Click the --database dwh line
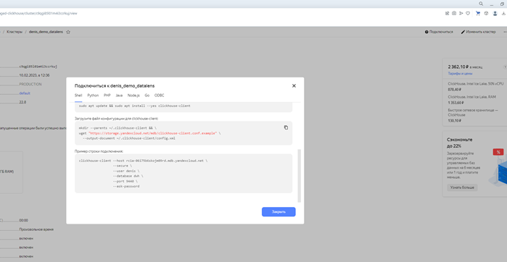 pyautogui.click(x=128, y=176)
